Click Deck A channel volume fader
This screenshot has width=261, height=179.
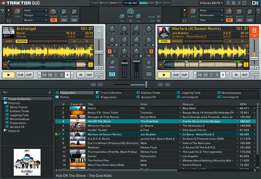click(x=124, y=63)
